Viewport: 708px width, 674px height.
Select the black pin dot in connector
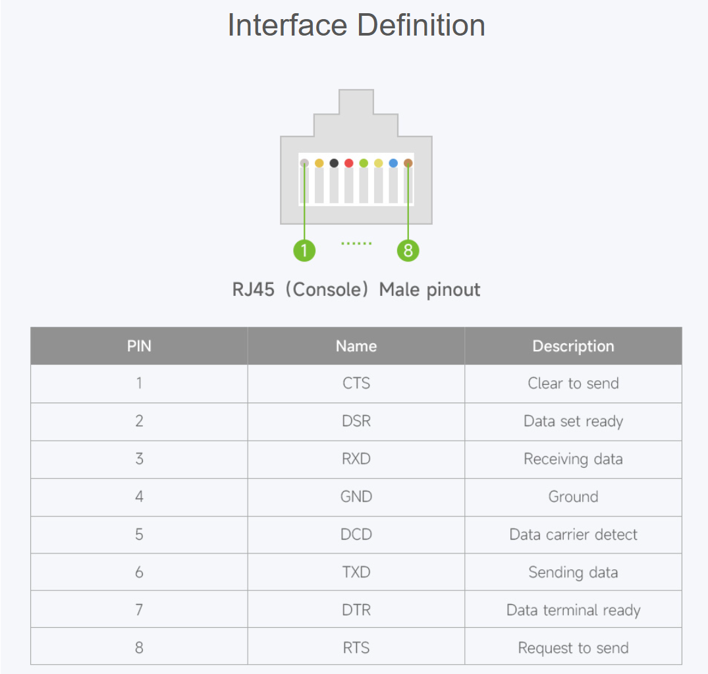[x=334, y=163]
